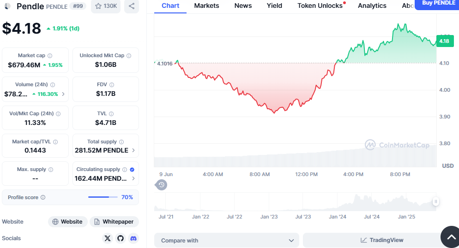Open the Token Unlocks tab
The height and width of the screenshot is (248, 459).
coord(320,6)
